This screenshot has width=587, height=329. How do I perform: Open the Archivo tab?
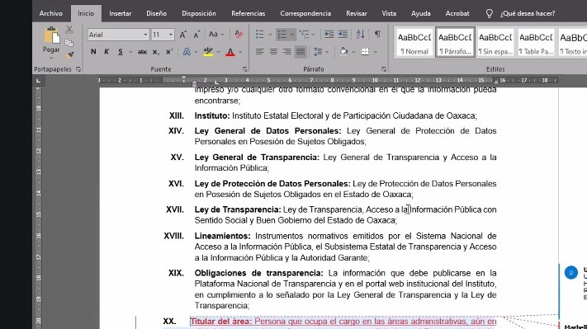click(x=51, y=13)
